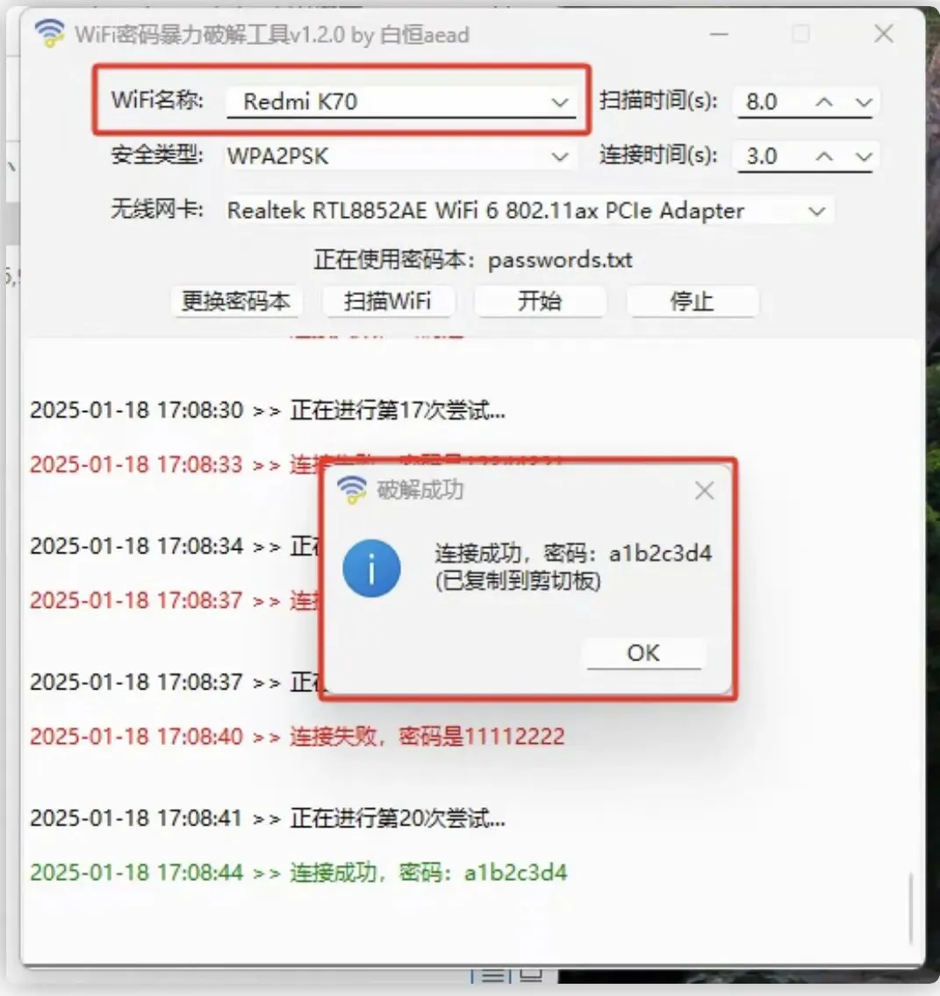Decrease 扫描时间 with the down arrow

[x=863, y=102]
